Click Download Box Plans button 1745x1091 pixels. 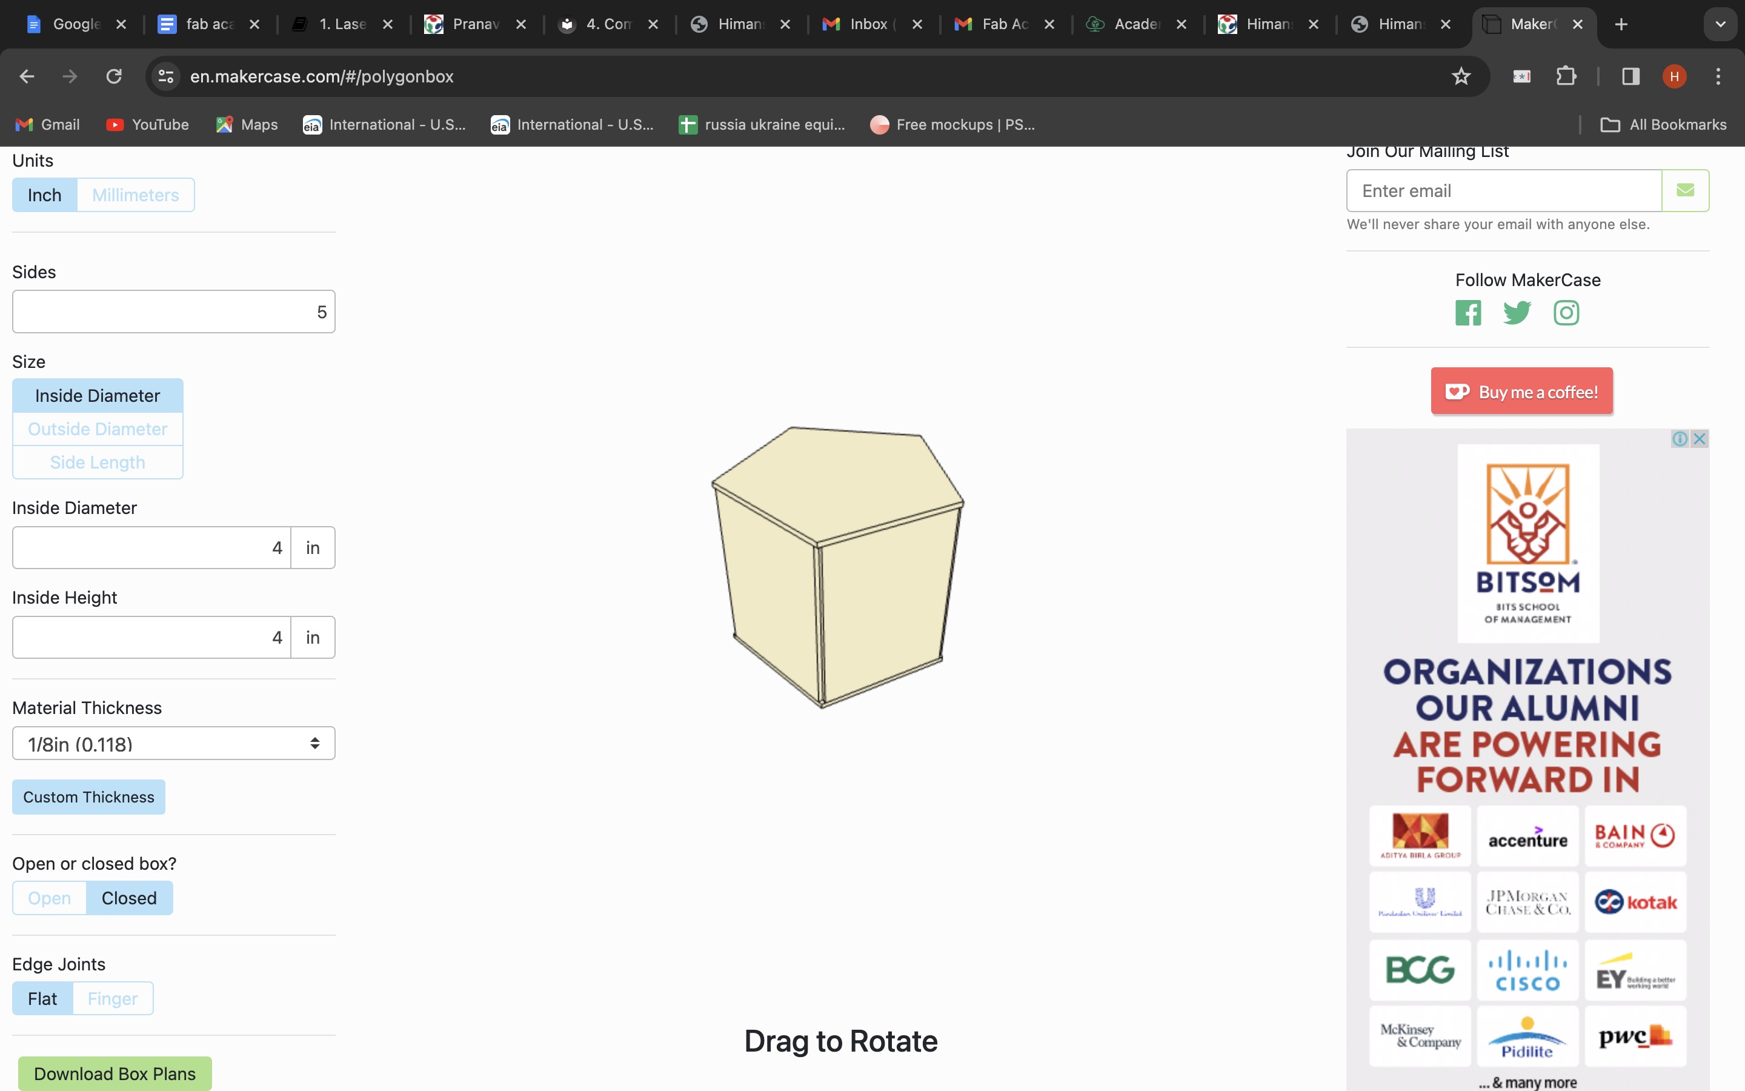pos(115,1073)
